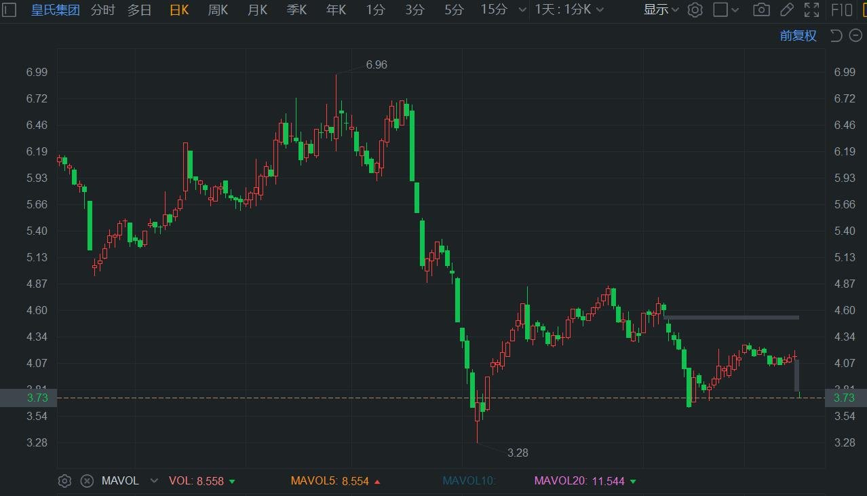This screenshot has width=867, height=496.
Task: Click the 皇氏集团 stock name
Action: coord(56,9)
